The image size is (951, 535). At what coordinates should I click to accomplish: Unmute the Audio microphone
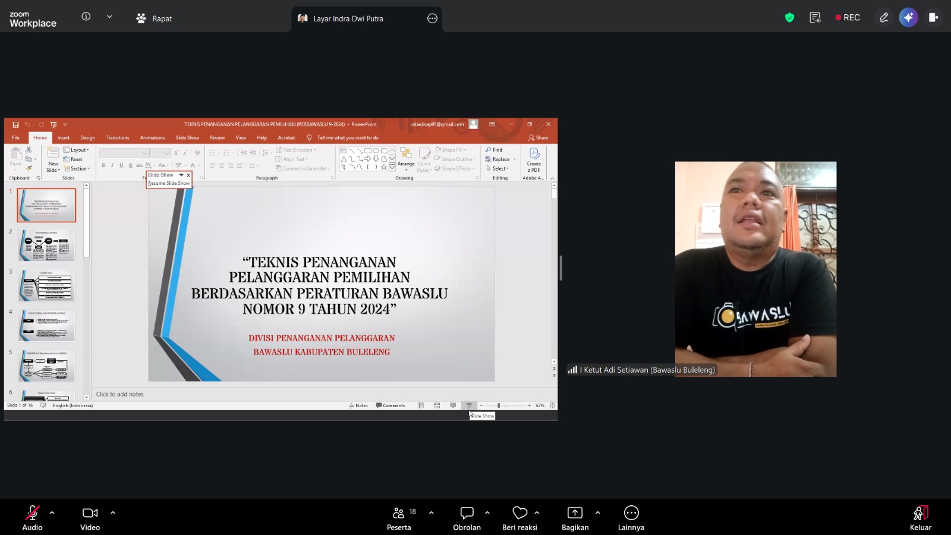click(x=32, y=517)
